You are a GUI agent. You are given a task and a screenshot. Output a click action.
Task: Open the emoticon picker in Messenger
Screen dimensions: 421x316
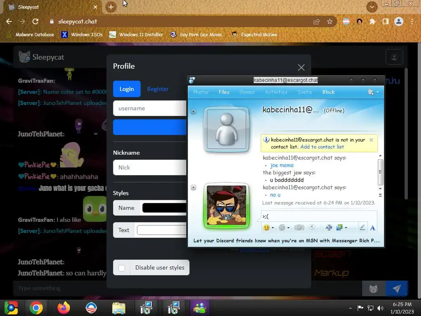point(266,228)
